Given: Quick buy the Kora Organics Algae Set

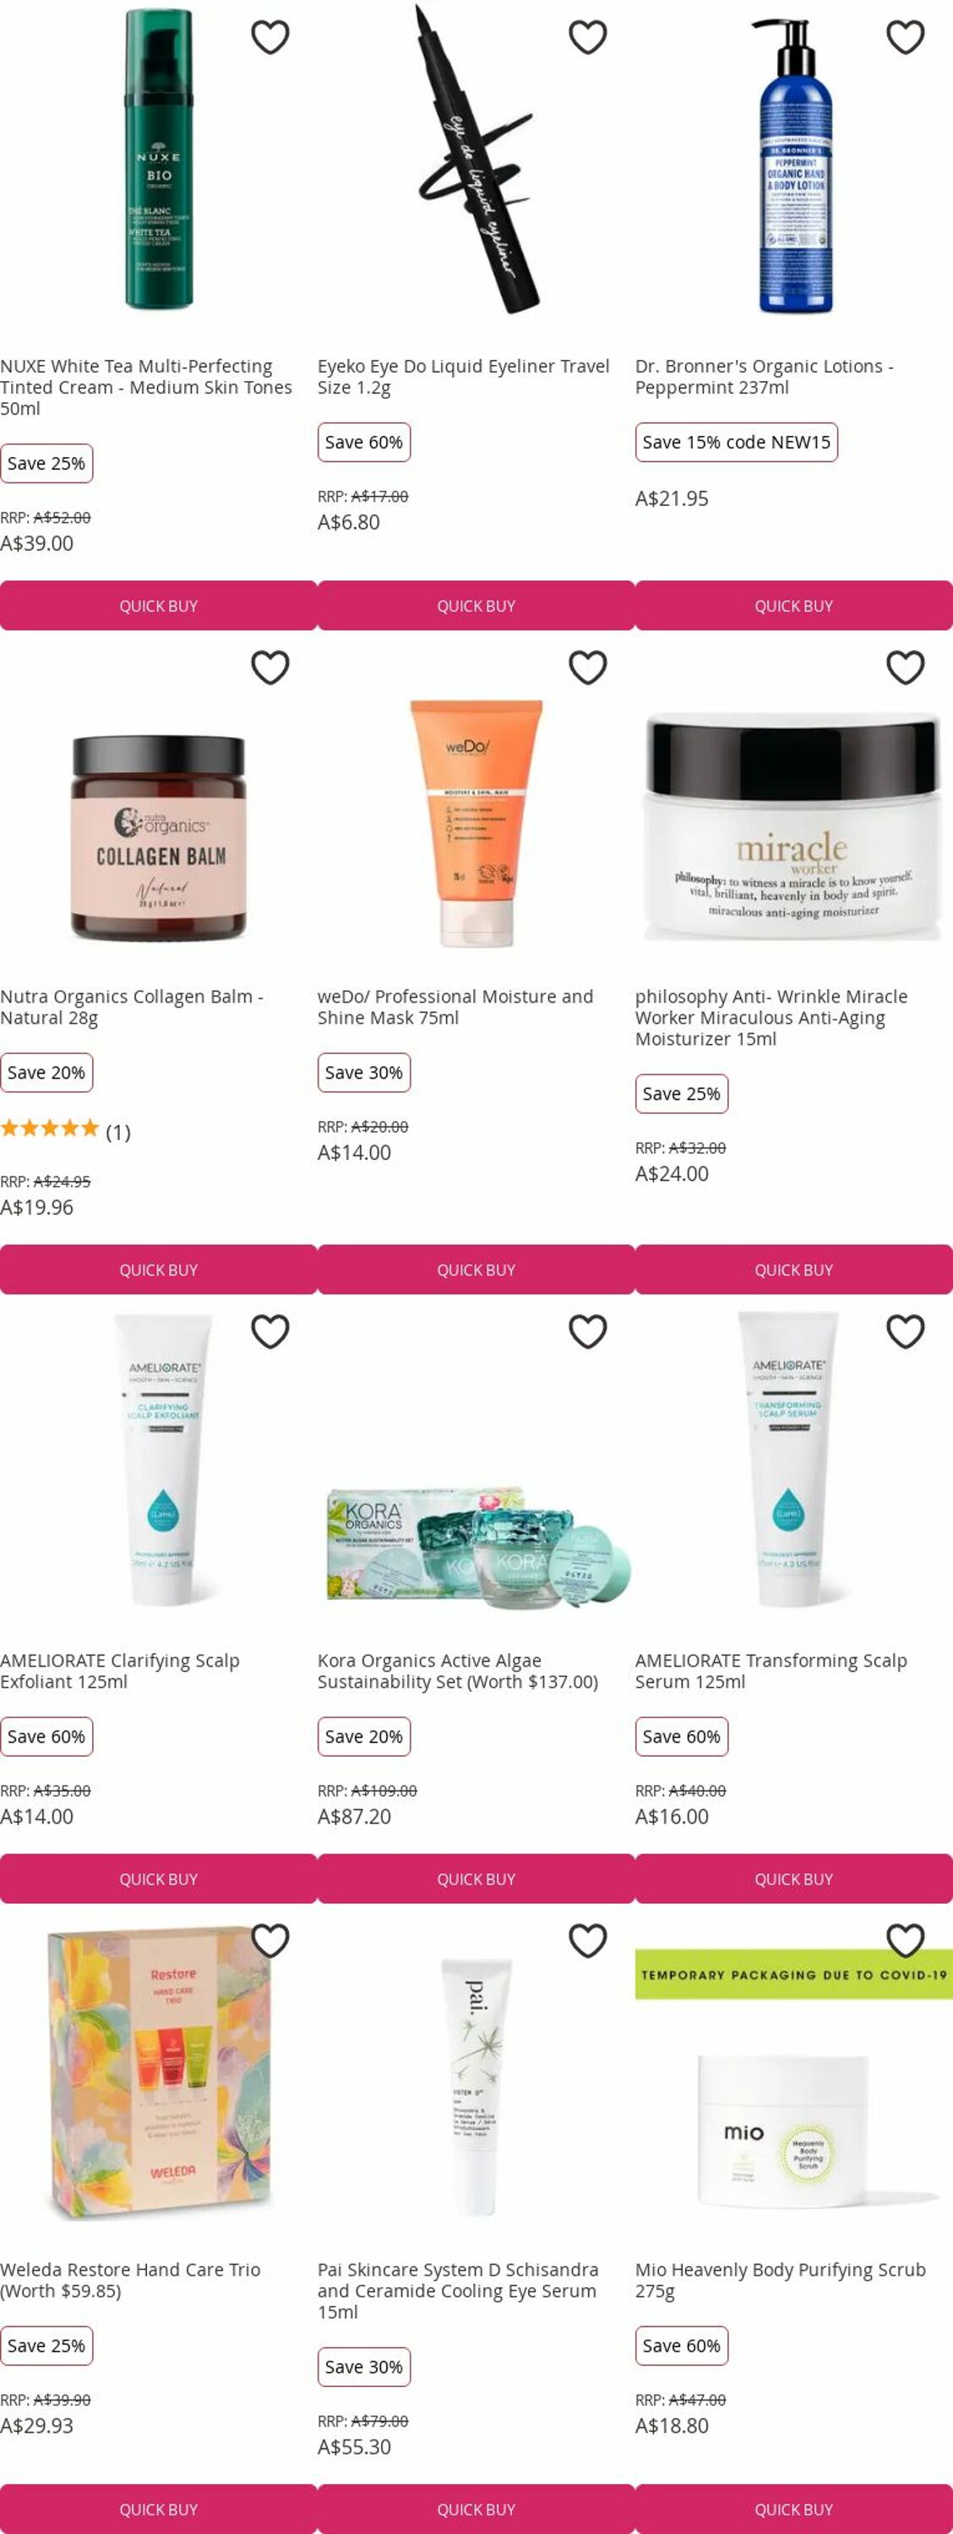Looking at the screenshot, I should coord(476,1879).
